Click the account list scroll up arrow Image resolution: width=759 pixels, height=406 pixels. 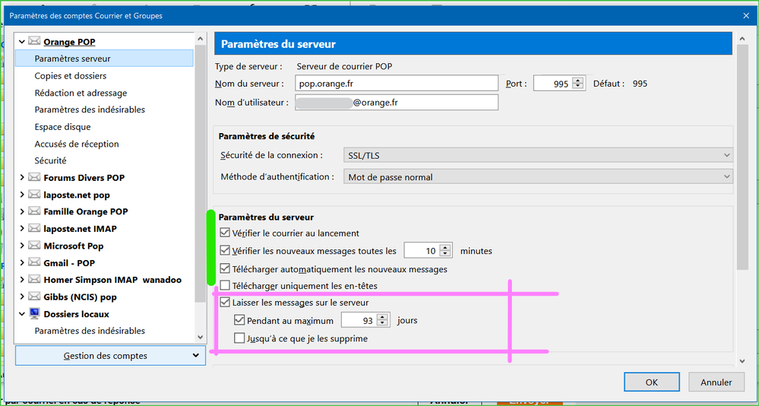[x=201, y=38]
